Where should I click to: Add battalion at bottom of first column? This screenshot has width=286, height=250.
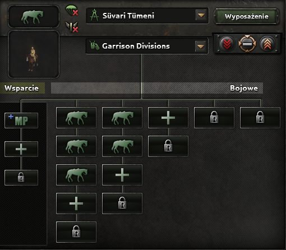[x=76, y=203]
